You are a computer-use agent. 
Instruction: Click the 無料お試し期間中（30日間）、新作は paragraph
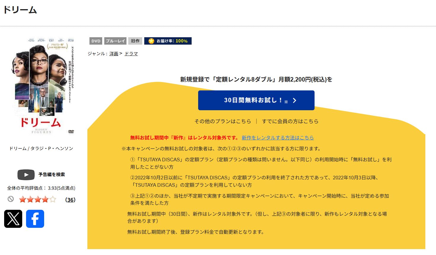257,217
